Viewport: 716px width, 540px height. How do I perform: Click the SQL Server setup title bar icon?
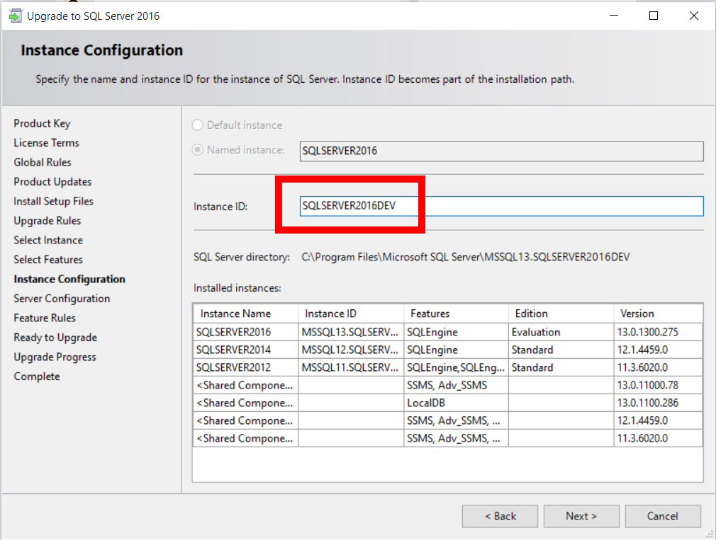coord(16,16)
